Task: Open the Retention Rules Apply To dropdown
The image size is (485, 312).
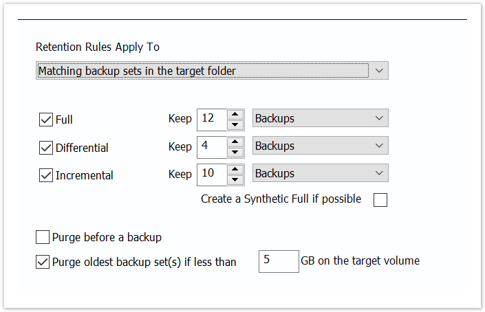Action: [212, 70]
